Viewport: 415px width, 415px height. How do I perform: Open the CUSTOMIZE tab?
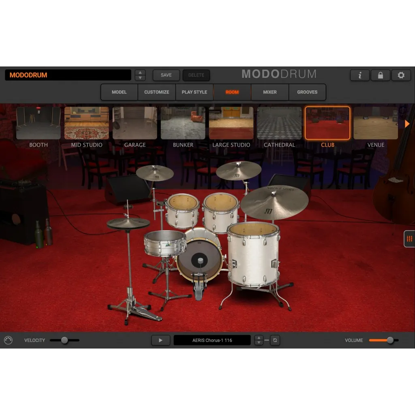click(157, 92)
